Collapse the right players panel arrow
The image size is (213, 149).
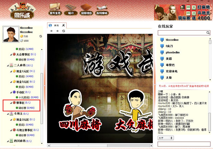point(155,85)
